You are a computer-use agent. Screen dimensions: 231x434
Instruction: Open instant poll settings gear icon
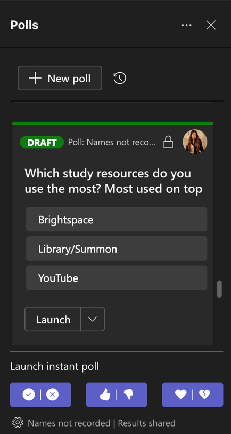coord(18,423)
